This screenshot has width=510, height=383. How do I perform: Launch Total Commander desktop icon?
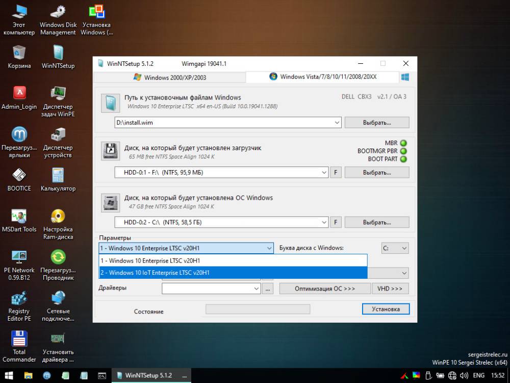(19, 347)
